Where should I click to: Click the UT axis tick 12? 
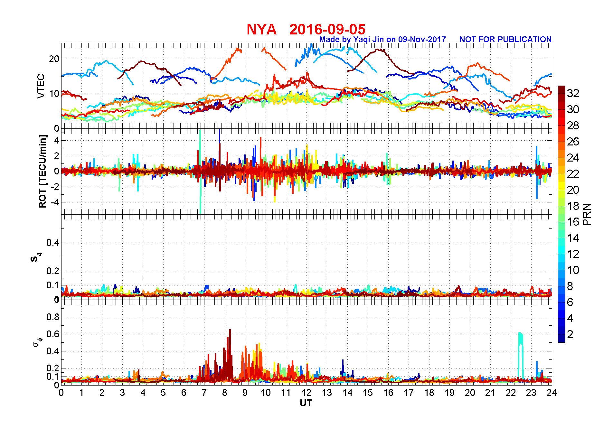(306, 393)
